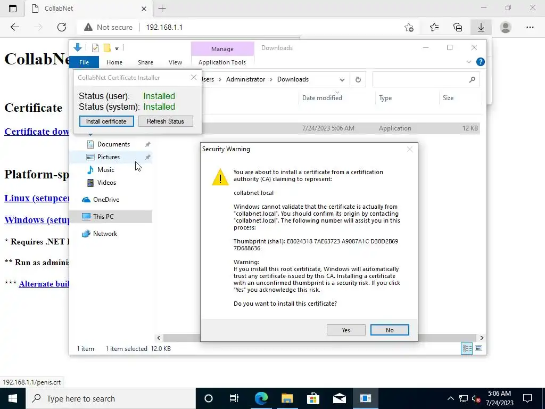545x409 pixels.
Task: Open the View ribbon tab
Action: click(175, 62)
